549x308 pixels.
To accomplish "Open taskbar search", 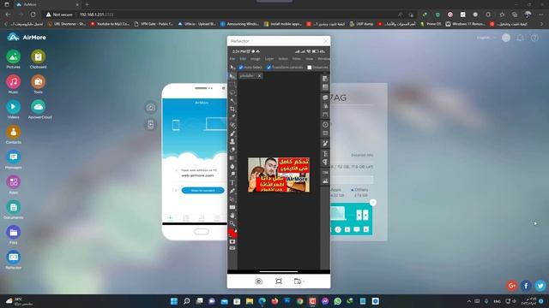I will pyautogui.click(x=187, y=301).
